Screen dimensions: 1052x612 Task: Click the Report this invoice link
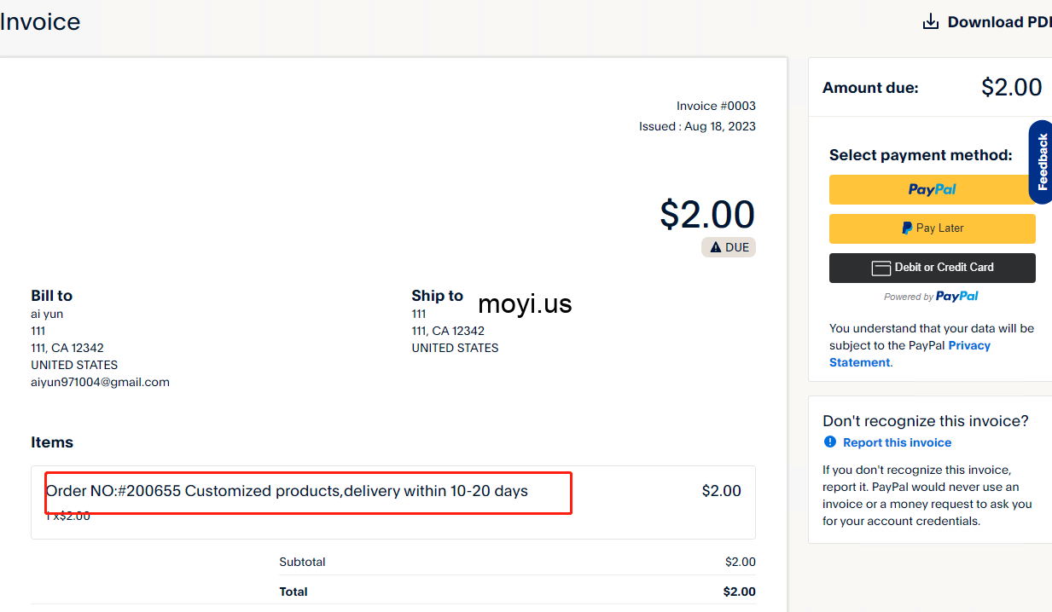[897, 442]
